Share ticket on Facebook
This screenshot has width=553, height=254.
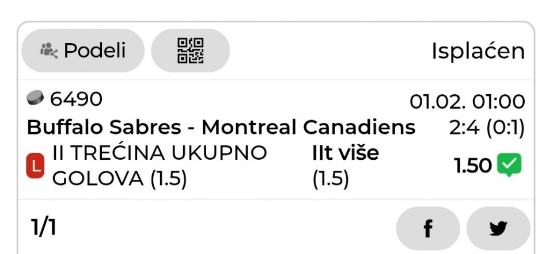click(x=427, y=229)
